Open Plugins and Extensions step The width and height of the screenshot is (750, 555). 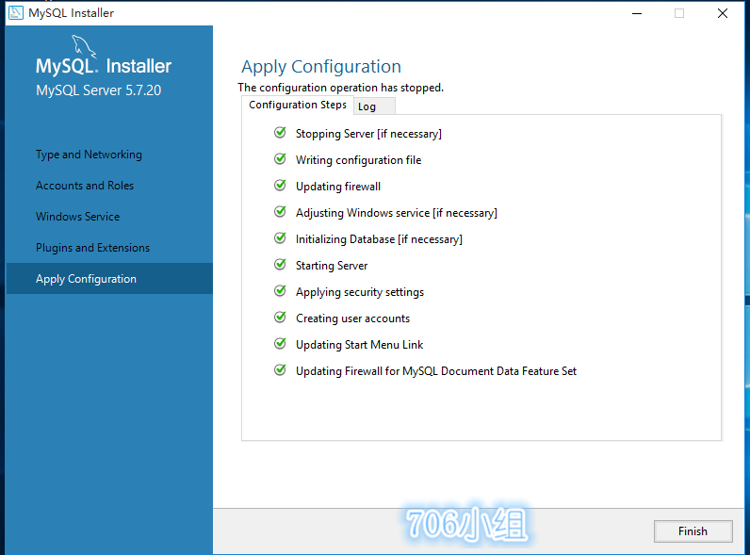(92, 248)
